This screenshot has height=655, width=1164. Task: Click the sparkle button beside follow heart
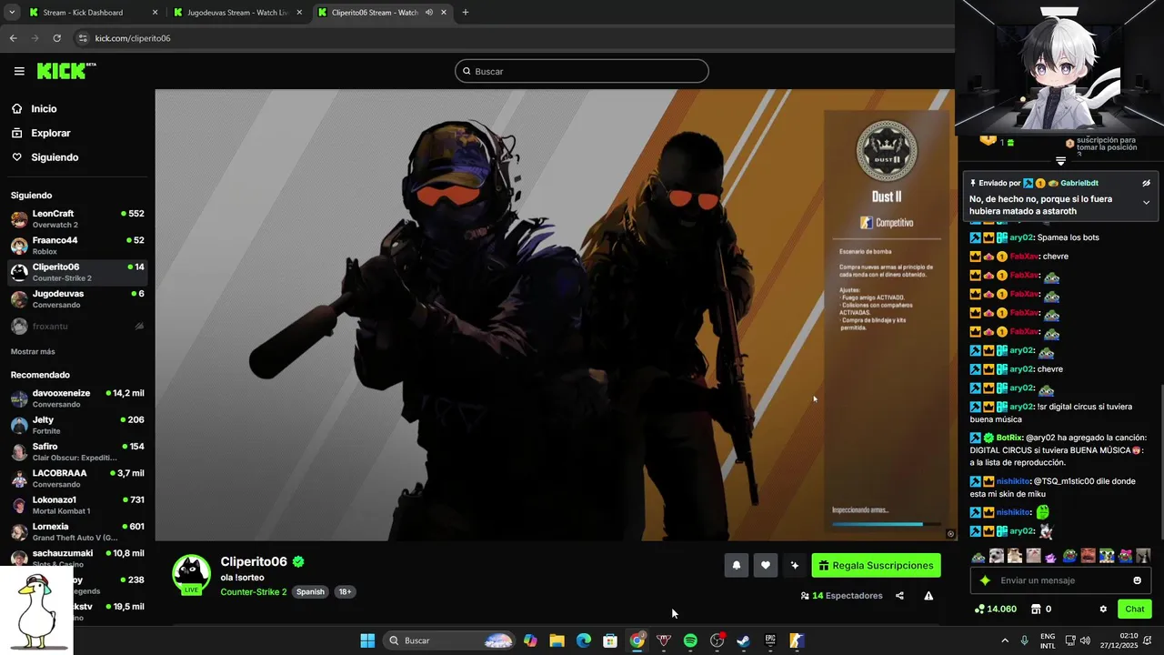(x=795, y=565)
